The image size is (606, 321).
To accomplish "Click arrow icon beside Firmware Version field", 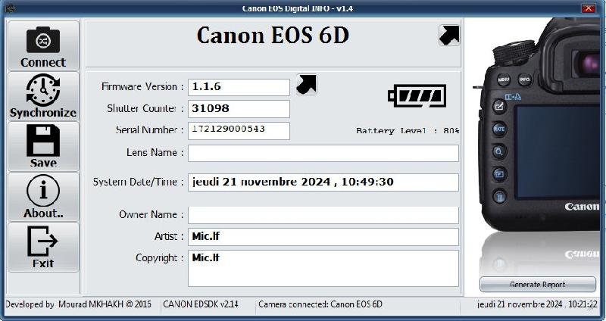I will [307, 84].
